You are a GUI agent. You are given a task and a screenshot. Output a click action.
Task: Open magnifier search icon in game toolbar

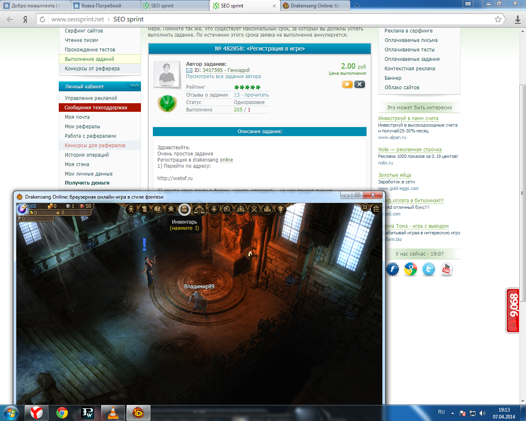(227, 209)
